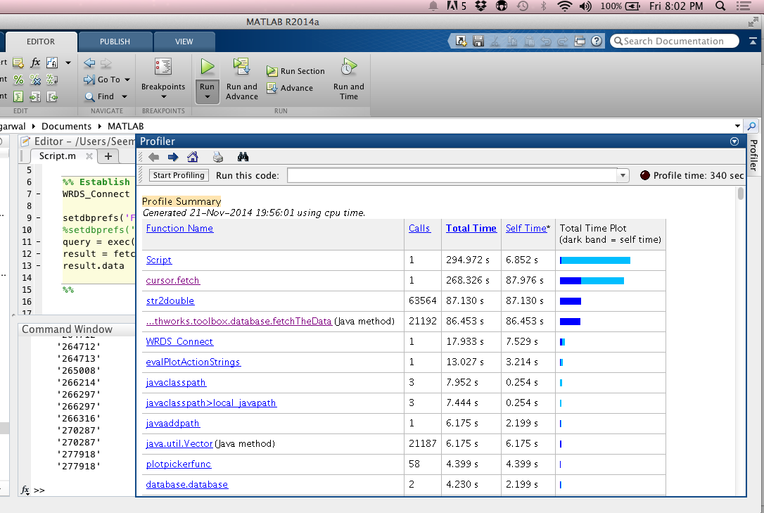This screenshot has width=764, height=513.
Task: Open the Find dropdown arrow
Action: click(x=125, y=96)
